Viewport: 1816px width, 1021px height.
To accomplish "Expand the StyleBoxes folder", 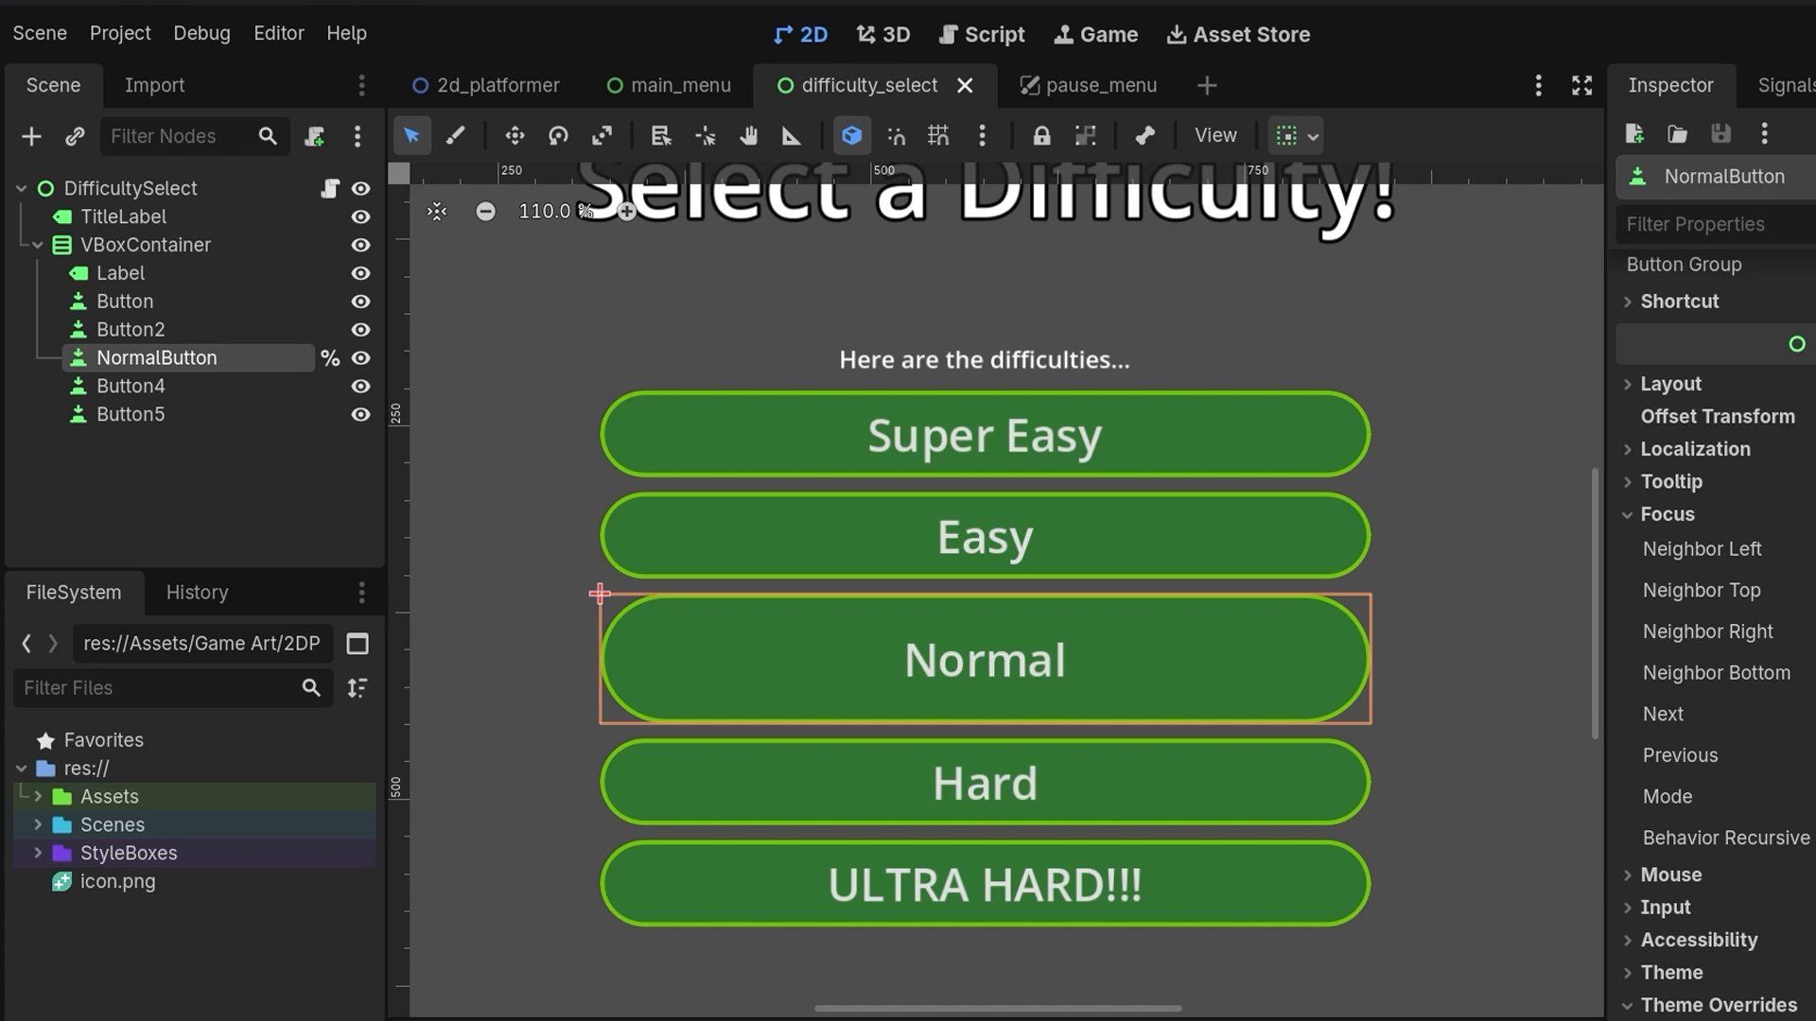I will pyautogui.click(x=38, y=853).
